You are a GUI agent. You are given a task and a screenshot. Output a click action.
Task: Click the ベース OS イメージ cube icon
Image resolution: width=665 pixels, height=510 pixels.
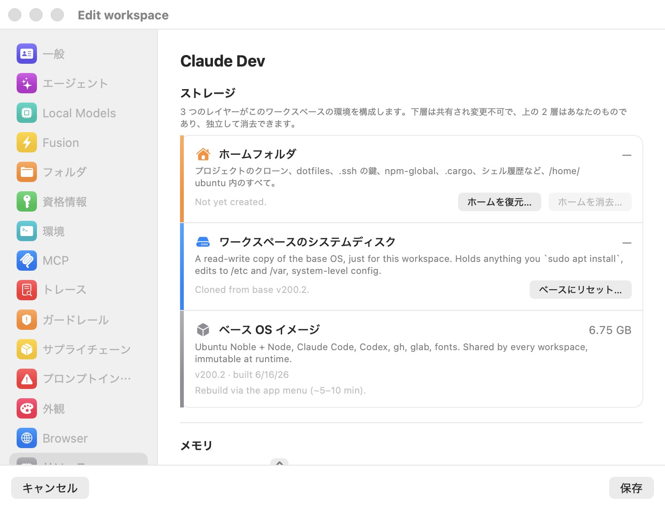[x=203, y=329]
